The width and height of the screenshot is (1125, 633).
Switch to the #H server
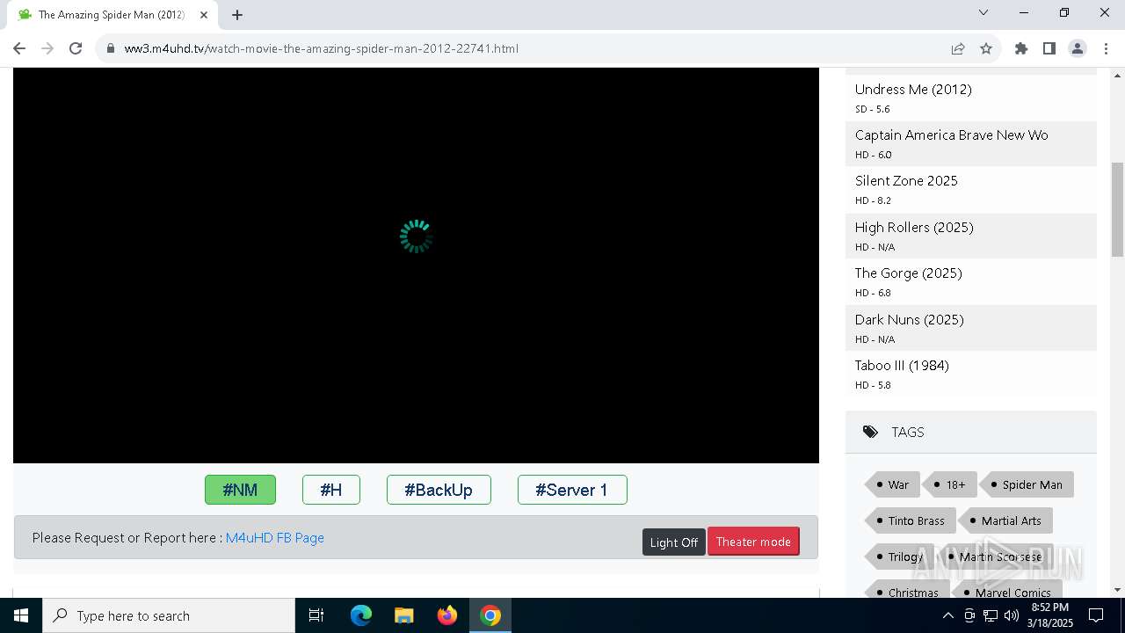[x=331, y=490]
